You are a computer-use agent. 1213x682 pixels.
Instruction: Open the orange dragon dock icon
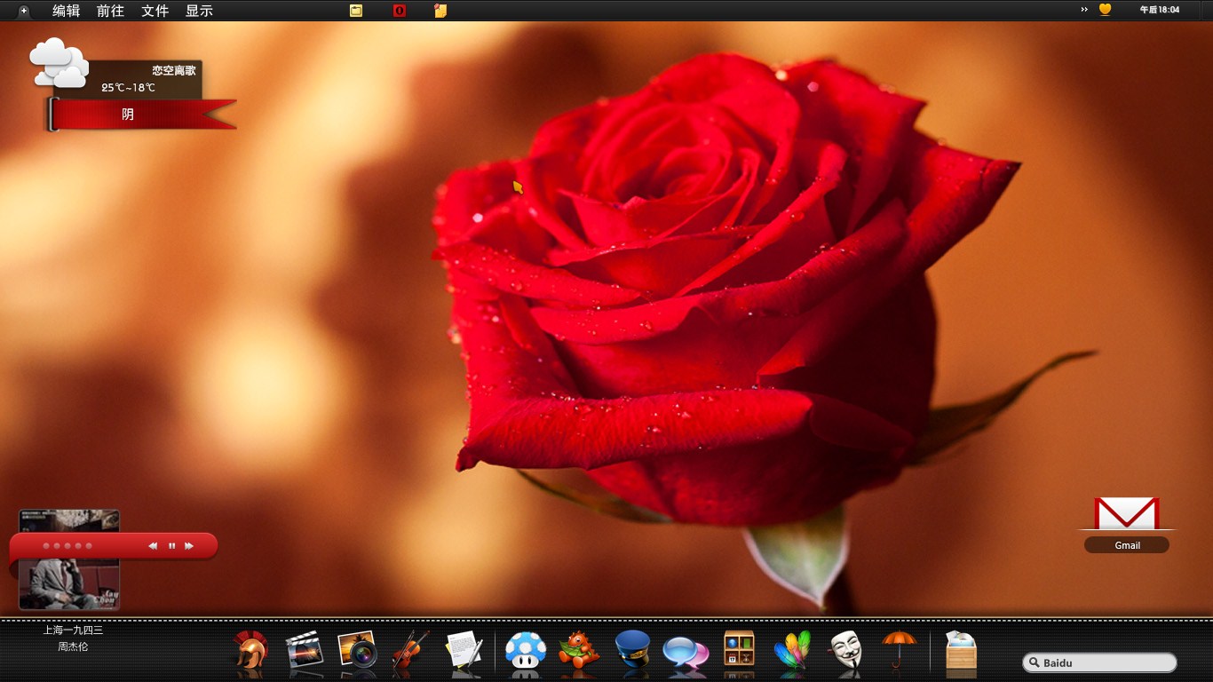click(x=579, y=650)
